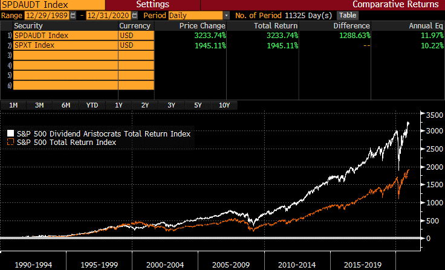Viewport: 445px width, 270px height.
Task: Choose the YTD time range
Action: (x=92, y=105)
